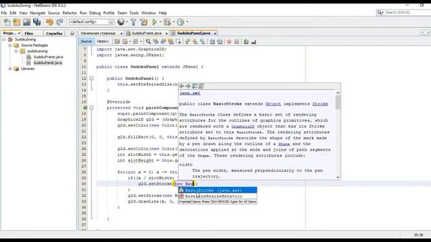Fold the SudokuPanel constructor at line 12

click(x=92, y=79)
